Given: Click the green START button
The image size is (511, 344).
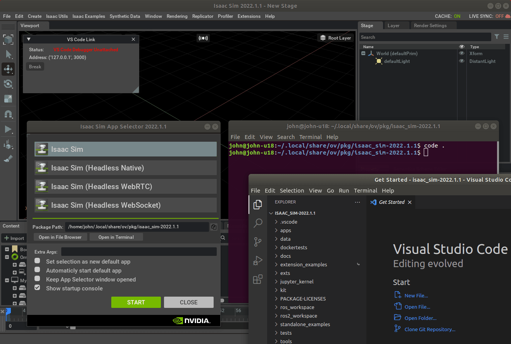Looking at the screenshot, I should [x=136, y=302].
